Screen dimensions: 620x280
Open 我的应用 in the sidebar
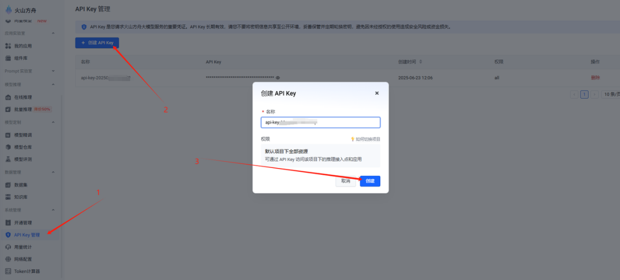(23, 45)
